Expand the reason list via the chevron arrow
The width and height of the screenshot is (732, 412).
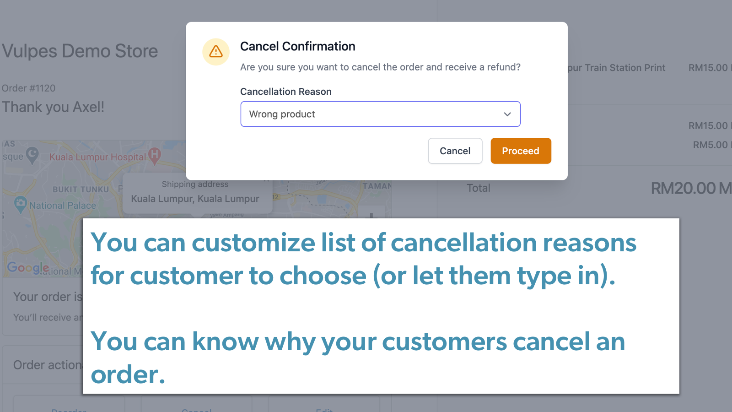[507, 114]
